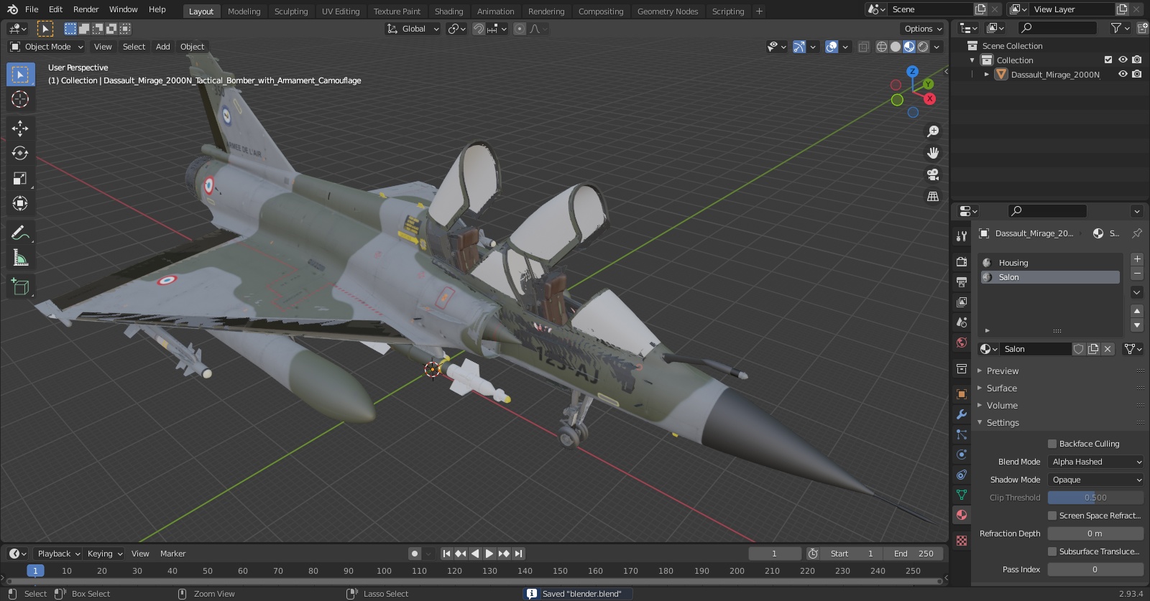1150x601 pixels.
Task: Click the Refraction Depth field
Action: tap(1095, 534)
